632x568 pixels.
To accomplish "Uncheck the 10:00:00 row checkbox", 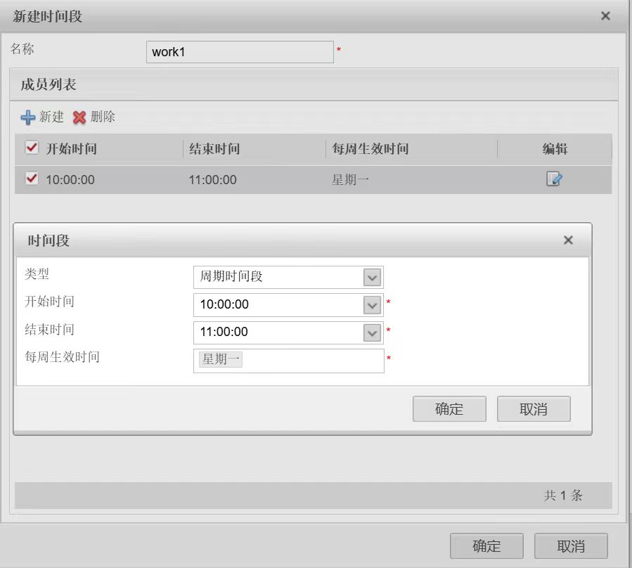I will [32, 178].
